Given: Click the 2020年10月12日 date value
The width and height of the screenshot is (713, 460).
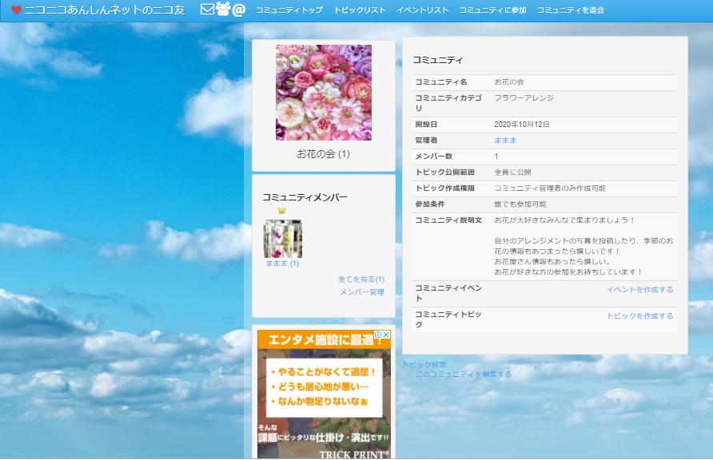Looking at the screenshot, I should pyautogui.click(x=522, y=125).
